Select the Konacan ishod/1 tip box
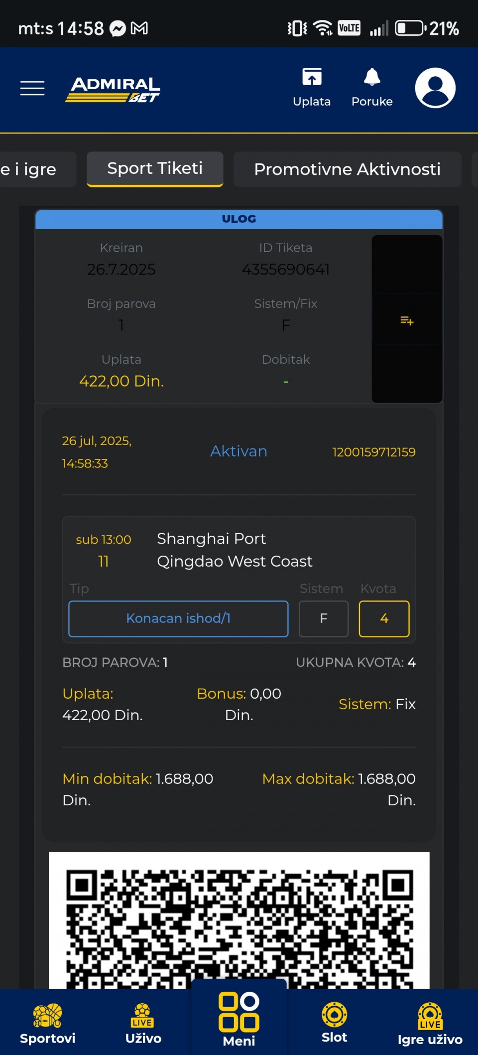 point(178,618)
